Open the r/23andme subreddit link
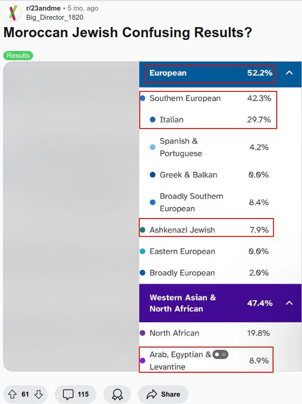302x404 pixels. 43,8
